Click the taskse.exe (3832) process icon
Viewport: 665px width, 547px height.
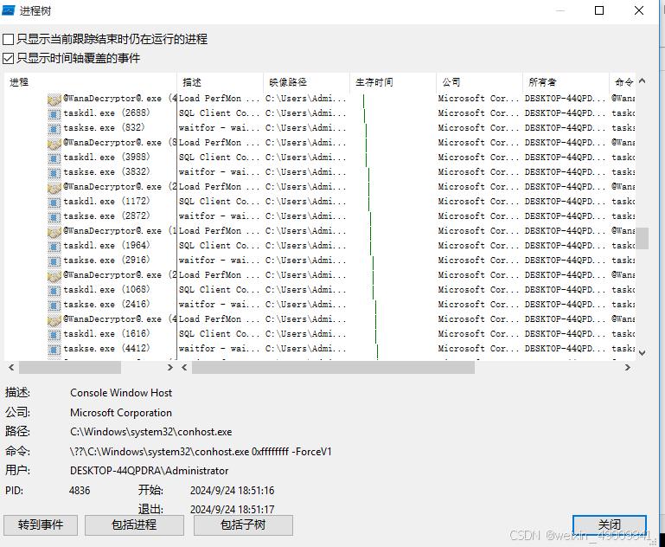click(x=54, y=172)
